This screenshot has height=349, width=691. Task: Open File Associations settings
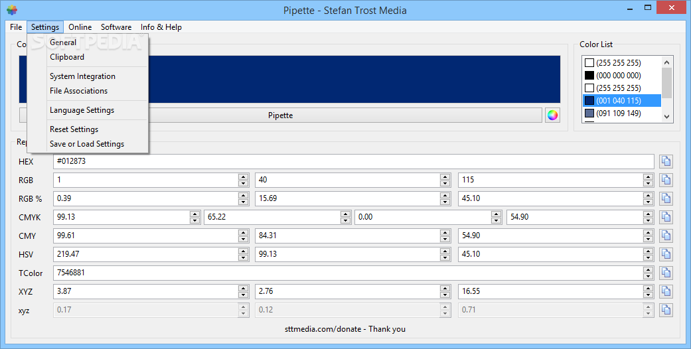tap(88, 91)
